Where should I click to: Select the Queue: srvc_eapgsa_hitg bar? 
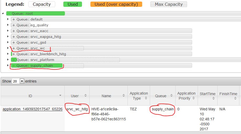[101, 37]
